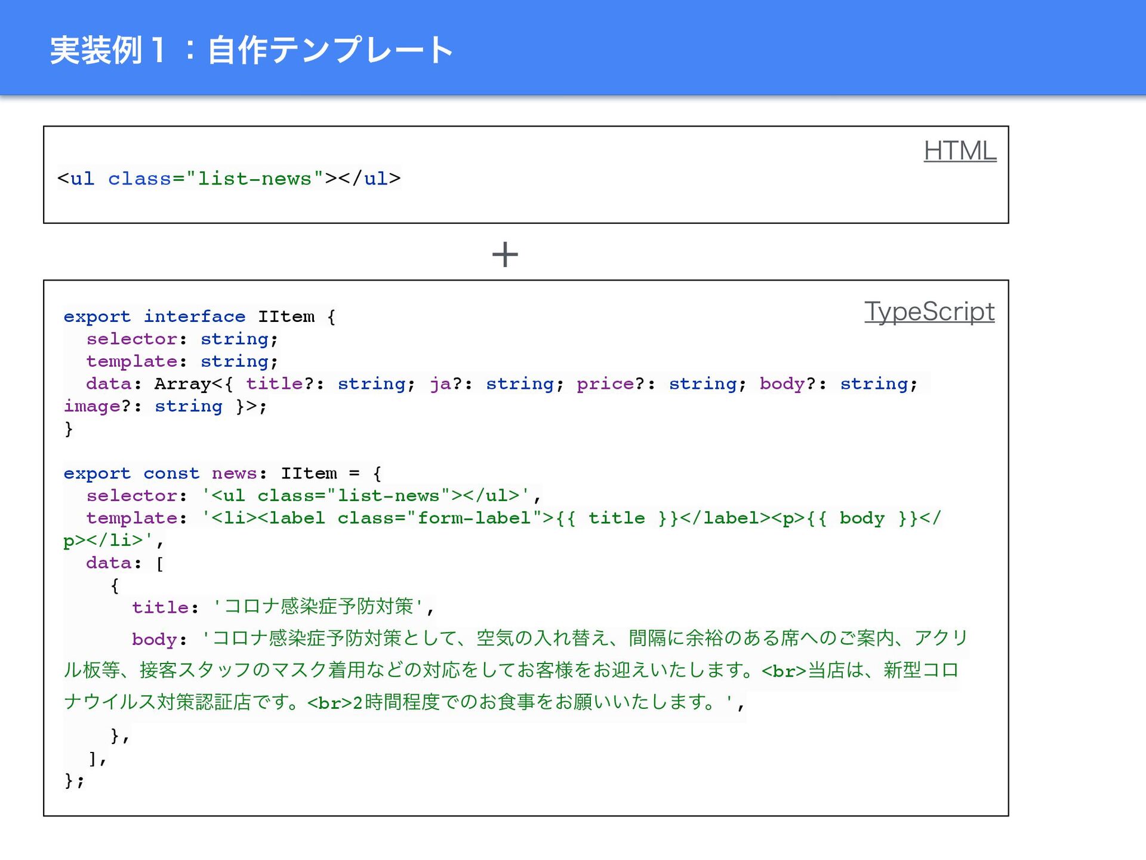The height and width of the screenshot is (860, 1146).
Task: Click the plus sign between the boxes
Action: click(x=505, y=254)
